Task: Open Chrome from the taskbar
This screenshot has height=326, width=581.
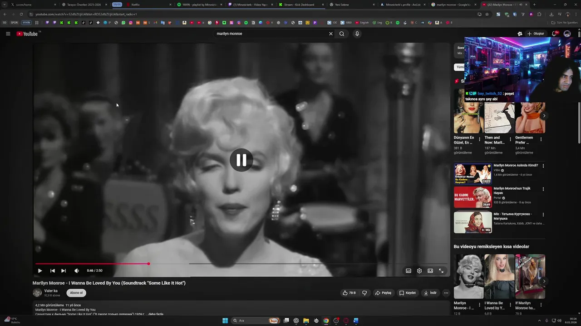Action: (x=326, y=321)
